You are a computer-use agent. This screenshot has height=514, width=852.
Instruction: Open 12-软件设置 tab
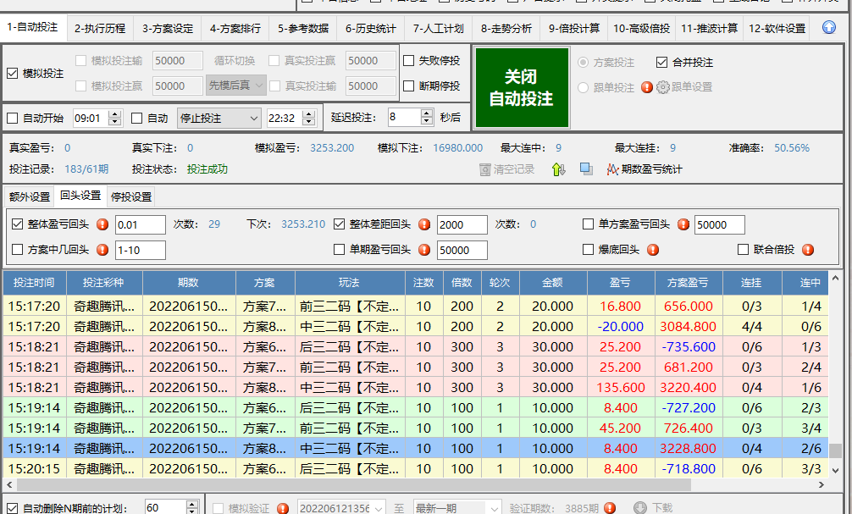777,28
